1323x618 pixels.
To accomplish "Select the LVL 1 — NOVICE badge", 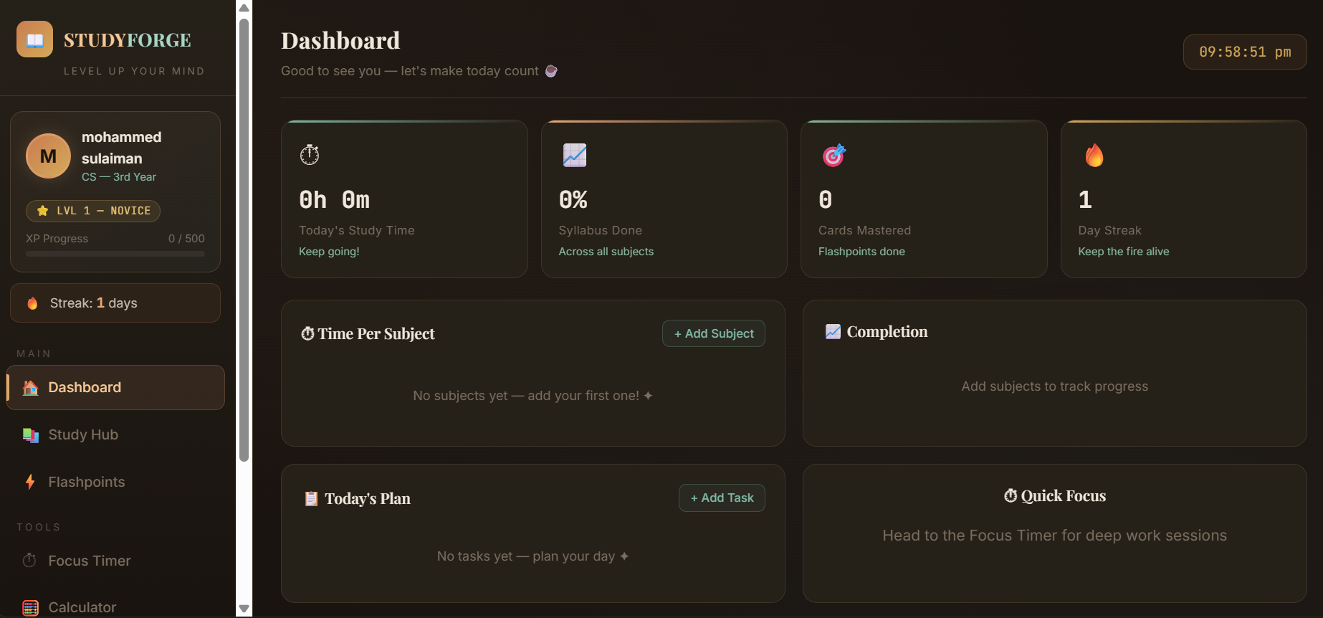I will tap(92, 211).
